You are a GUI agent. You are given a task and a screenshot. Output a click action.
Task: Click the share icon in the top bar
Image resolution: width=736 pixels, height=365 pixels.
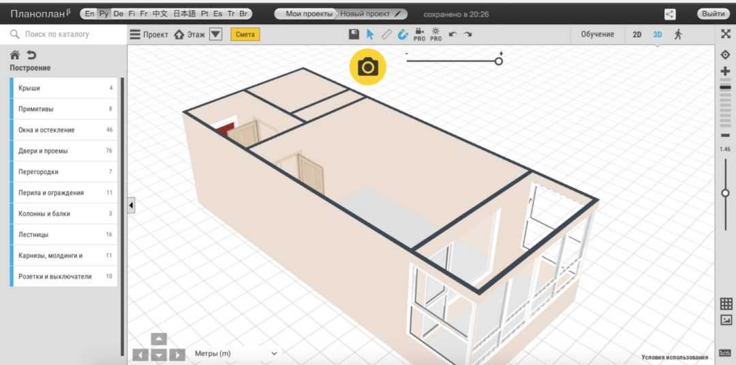click(670, 14)
